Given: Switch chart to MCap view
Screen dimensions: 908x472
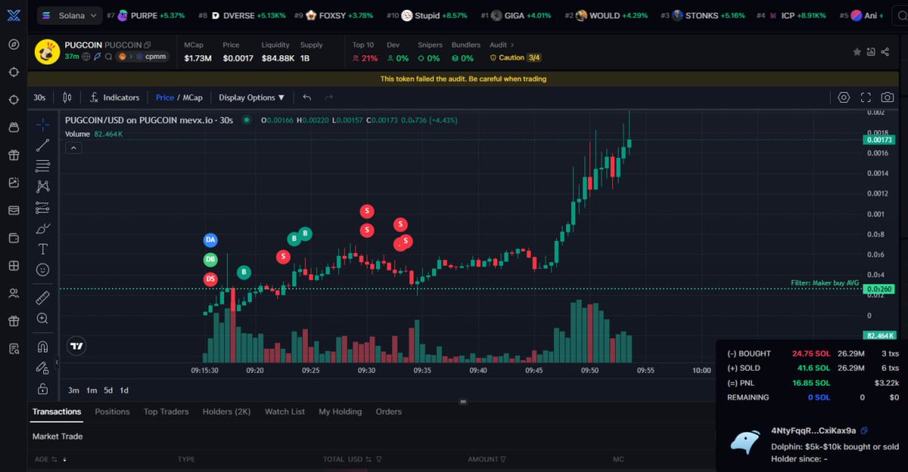Looking at the screenshot, I should pos(193,97).
